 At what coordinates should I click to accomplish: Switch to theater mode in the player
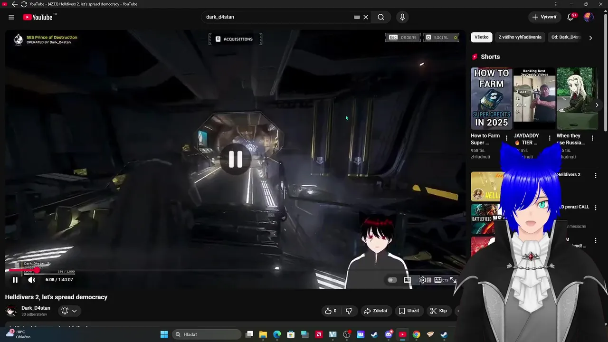(438, 280)
